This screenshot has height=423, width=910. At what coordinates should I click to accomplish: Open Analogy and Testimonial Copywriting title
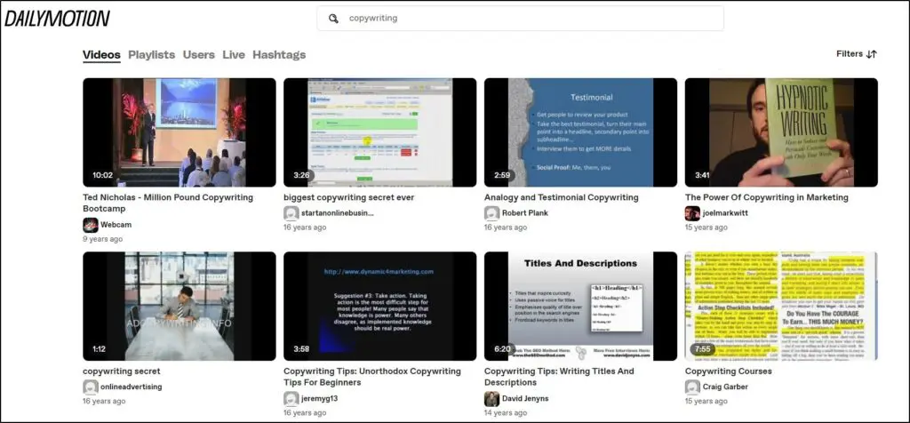(562, 197)
